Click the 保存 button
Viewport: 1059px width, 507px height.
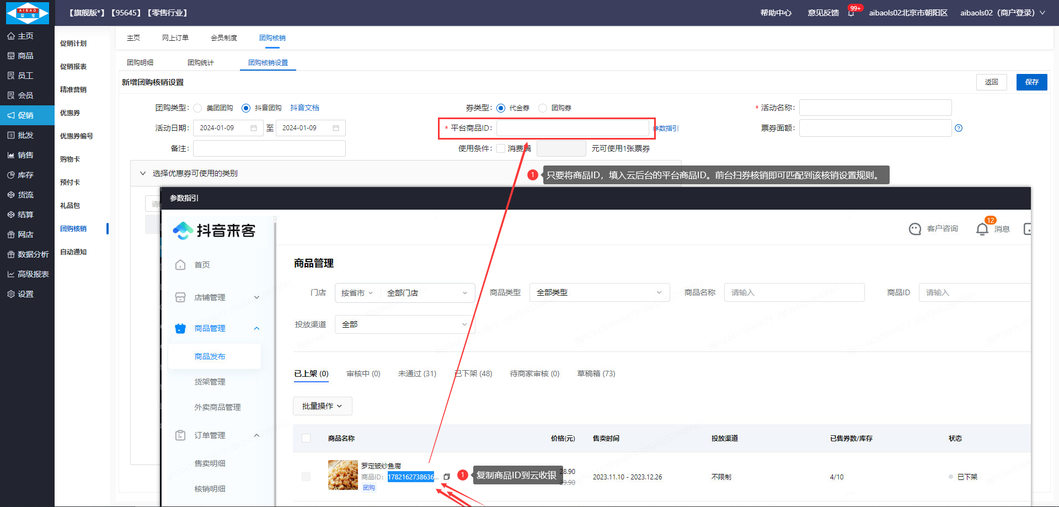(1032, 82)
